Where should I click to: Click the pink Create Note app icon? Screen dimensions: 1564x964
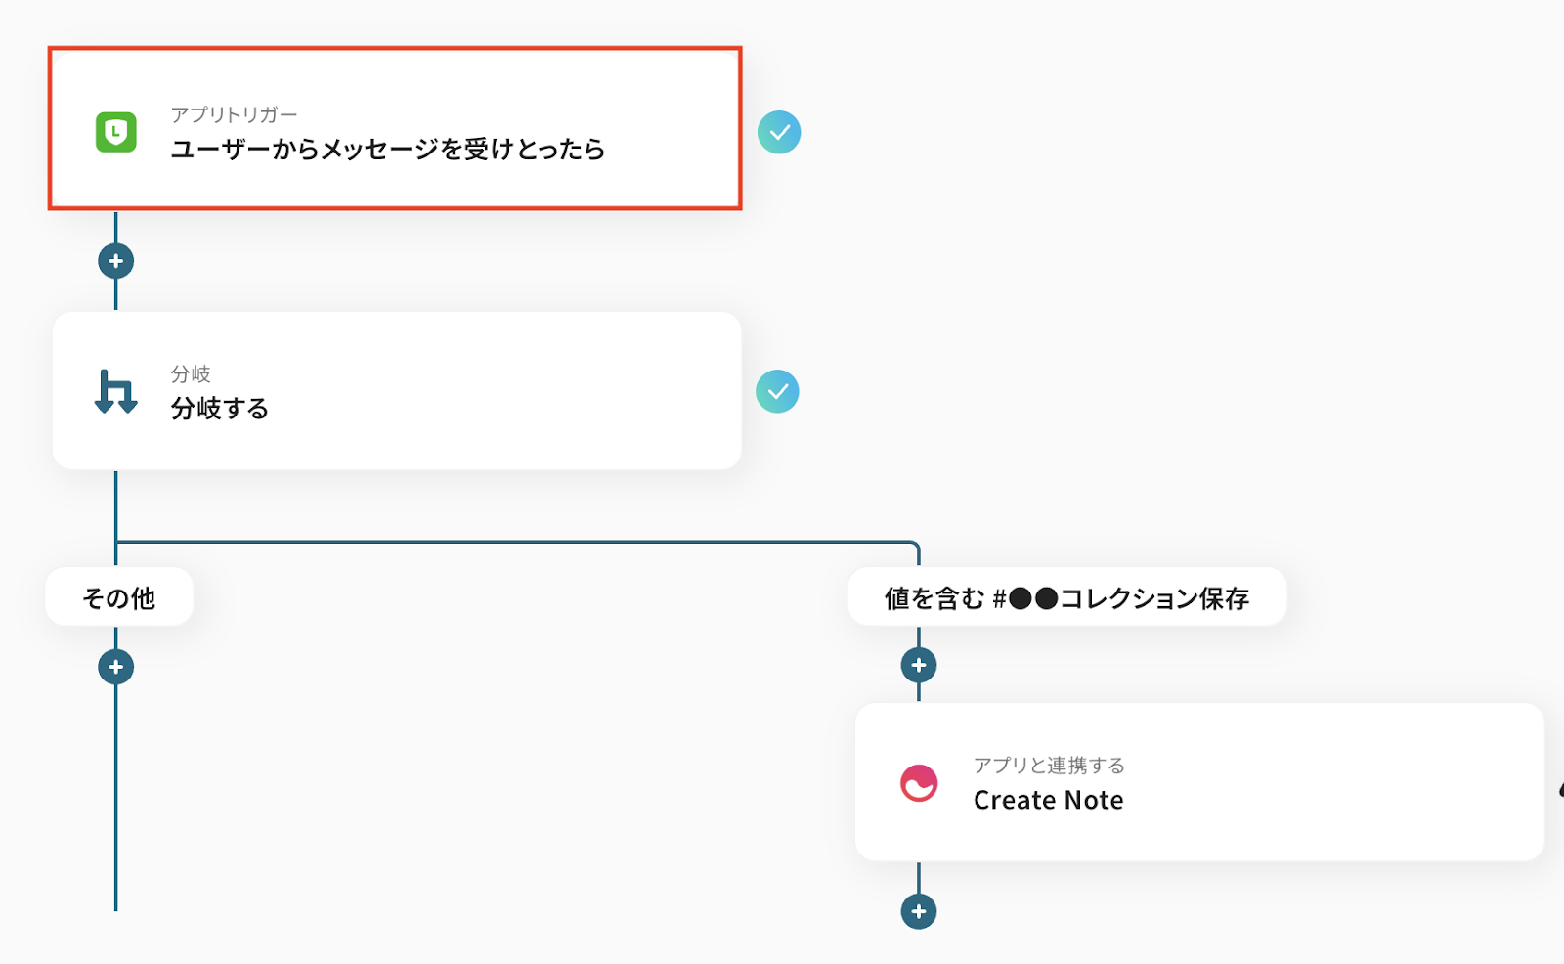coord(919,783)
